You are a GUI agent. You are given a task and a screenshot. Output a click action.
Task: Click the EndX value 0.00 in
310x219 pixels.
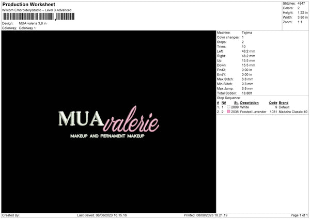point(247,70)
